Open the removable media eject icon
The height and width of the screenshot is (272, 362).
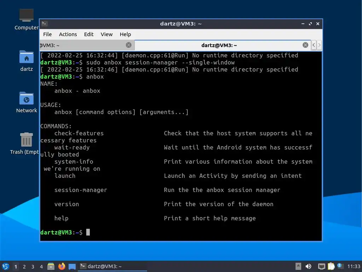point(298,266)
